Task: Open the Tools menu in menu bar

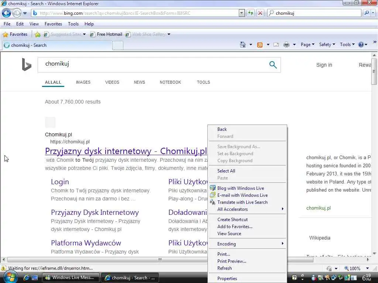Action: tap(73, 24)
